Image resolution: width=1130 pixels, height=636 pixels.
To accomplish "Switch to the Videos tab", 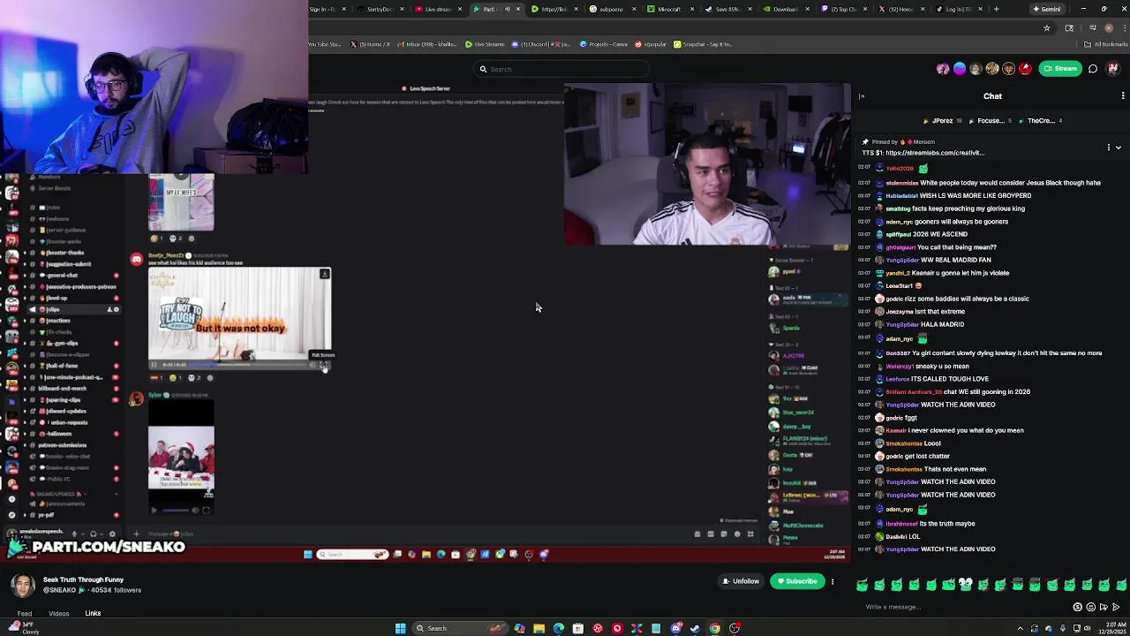I will tap(59, 613).
